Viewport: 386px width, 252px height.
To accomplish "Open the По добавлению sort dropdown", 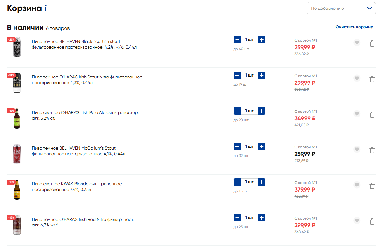I will point(341,8).
